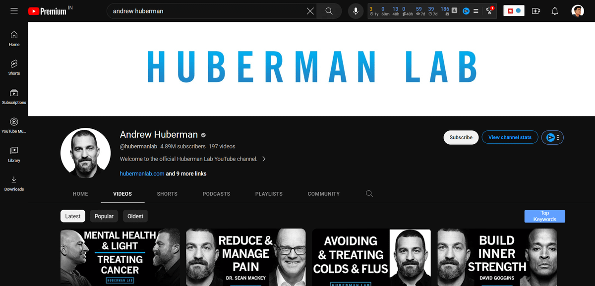595x286 pixels.
Task: Open Subscriptions in the sidebar
Action: tap(14, 96)
